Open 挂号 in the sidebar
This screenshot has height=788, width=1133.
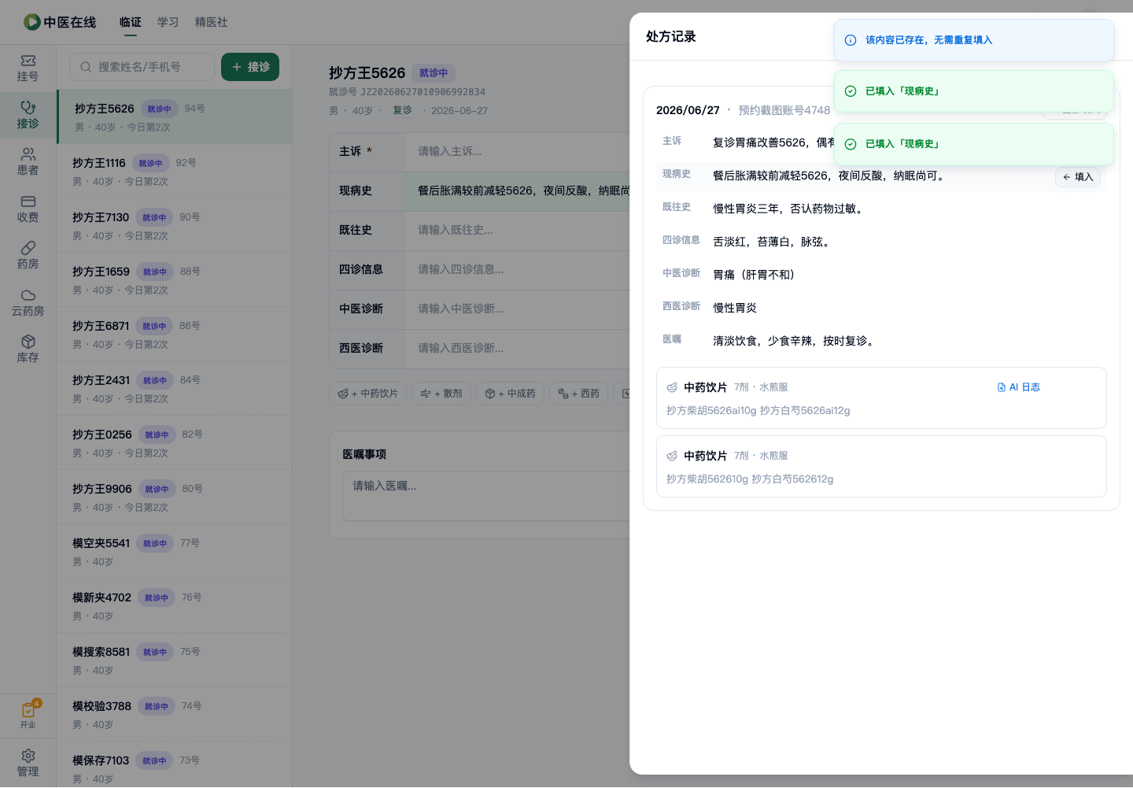[28, 68]
